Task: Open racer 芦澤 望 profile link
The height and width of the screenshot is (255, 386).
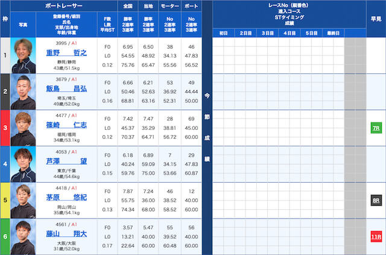Action: pos(66,161)
